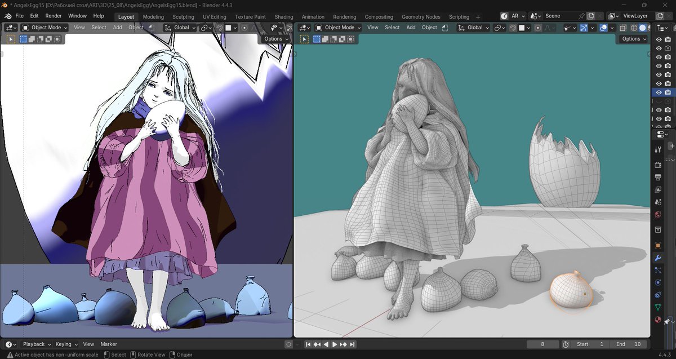676x359 pixels.
Task: Open right viewport Global orientation dropdown
Action: click(x=474, y=27)
